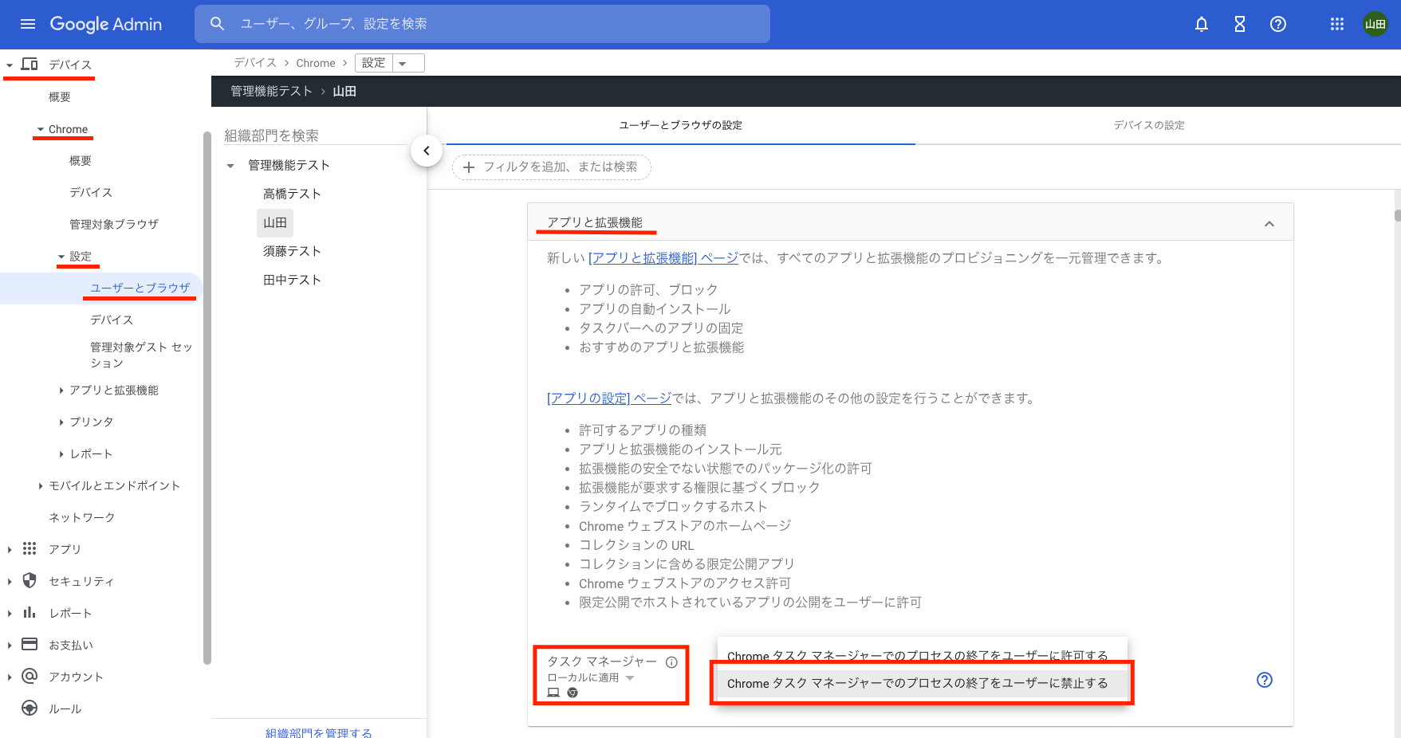Open the [アプリと拡張機能] ページ link
The height and width of the screenshot is (738, 1401).
[x=663, y=257]
